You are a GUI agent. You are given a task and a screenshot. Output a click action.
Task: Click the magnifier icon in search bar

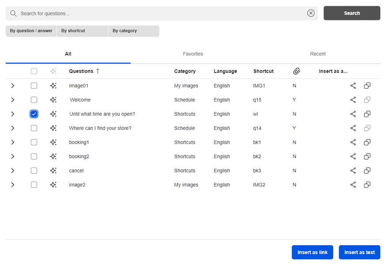(x=13, y=13)
